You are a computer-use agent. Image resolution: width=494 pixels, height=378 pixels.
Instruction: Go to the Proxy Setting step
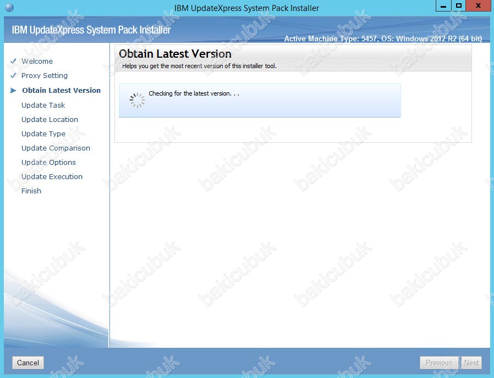(x=45, y=75)
